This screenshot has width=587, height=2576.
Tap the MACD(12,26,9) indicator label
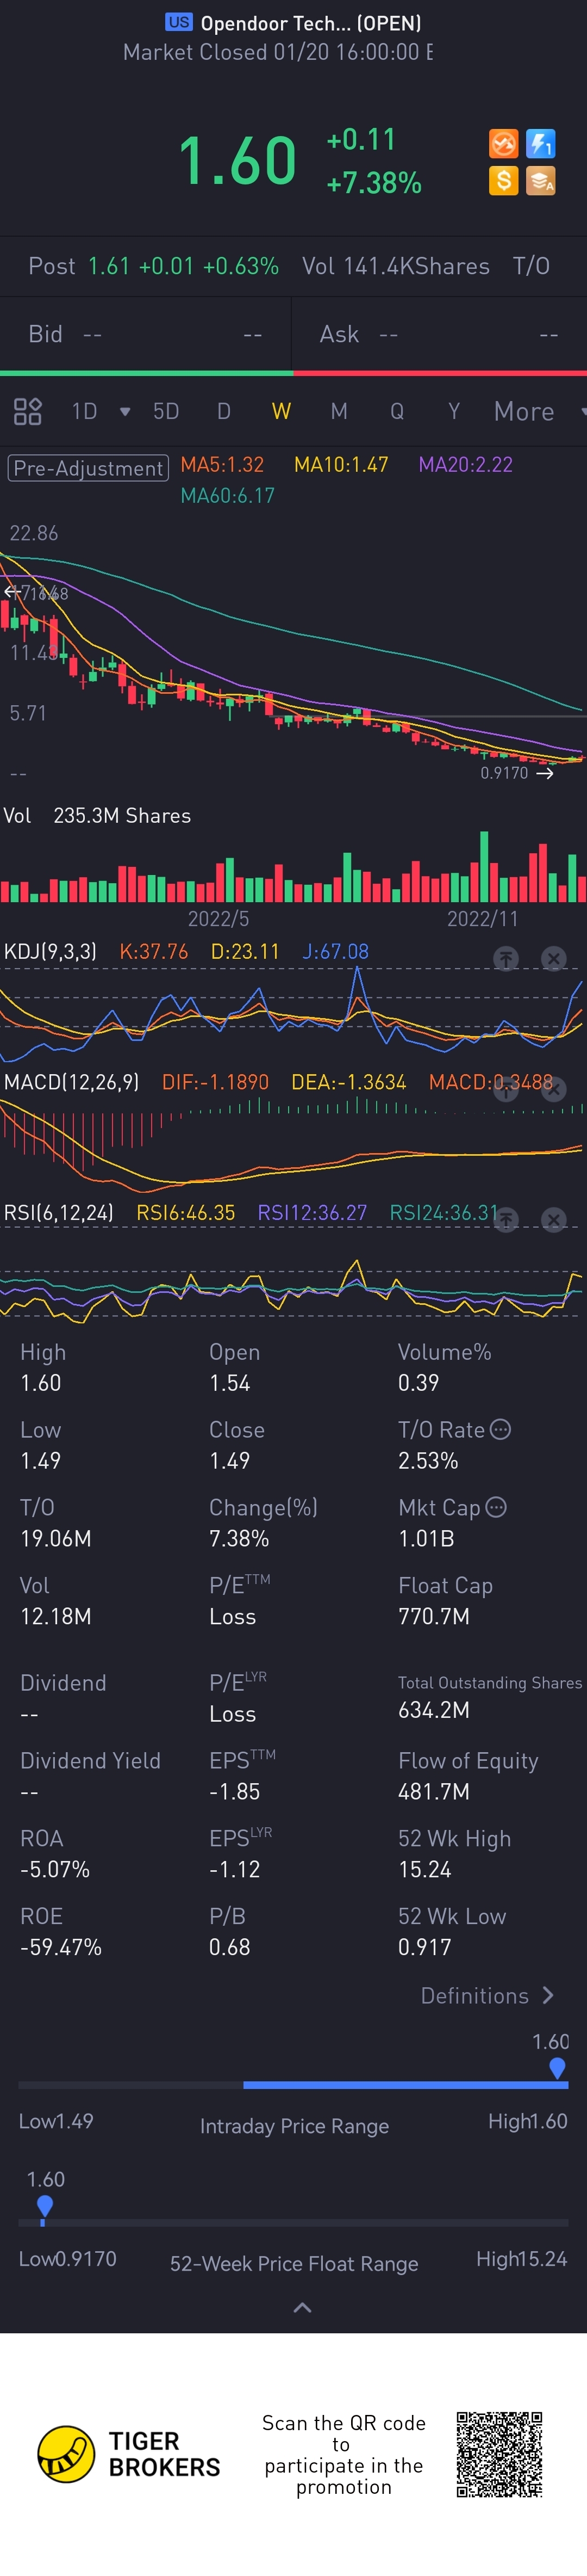point(72,1081)
